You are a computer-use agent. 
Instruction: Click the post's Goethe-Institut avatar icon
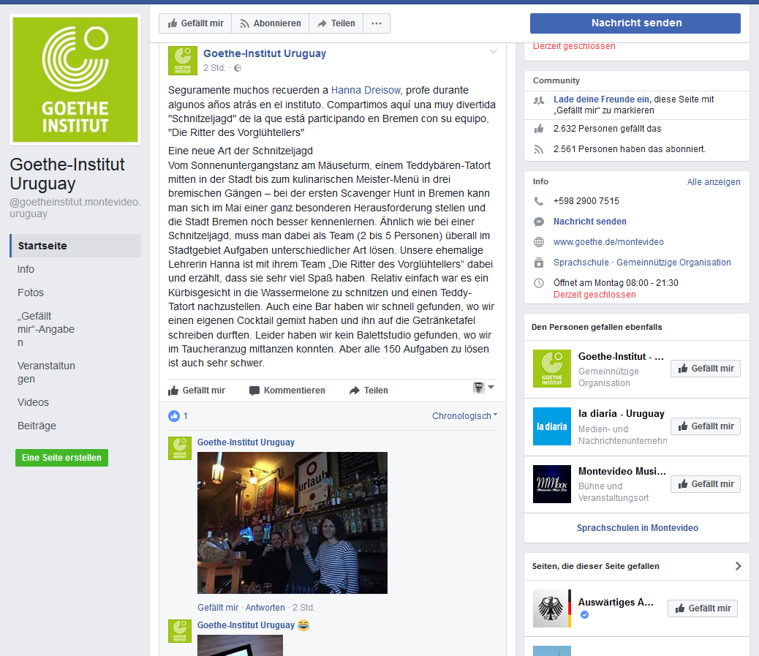tap(182, 61)
